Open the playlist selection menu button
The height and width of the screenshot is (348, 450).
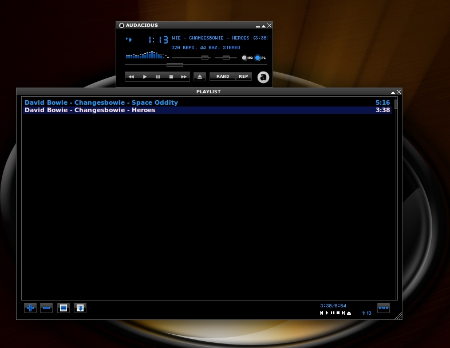click(x=64, y=308)
